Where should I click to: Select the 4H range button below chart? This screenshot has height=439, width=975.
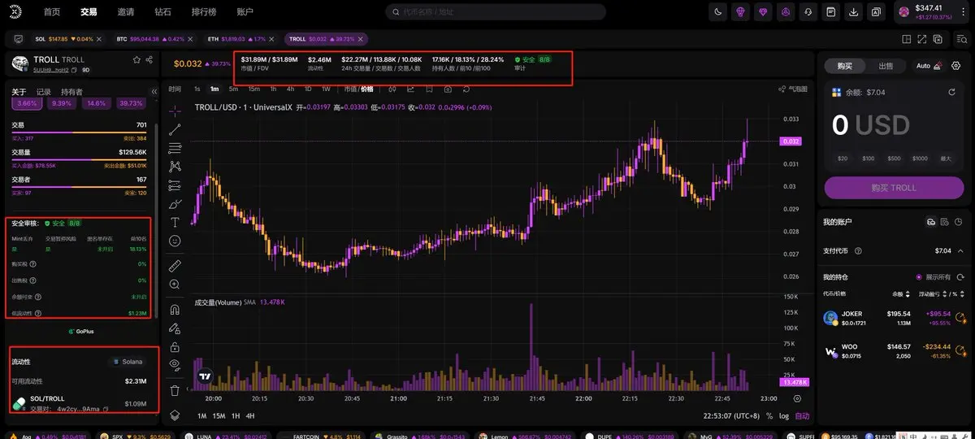250,415
